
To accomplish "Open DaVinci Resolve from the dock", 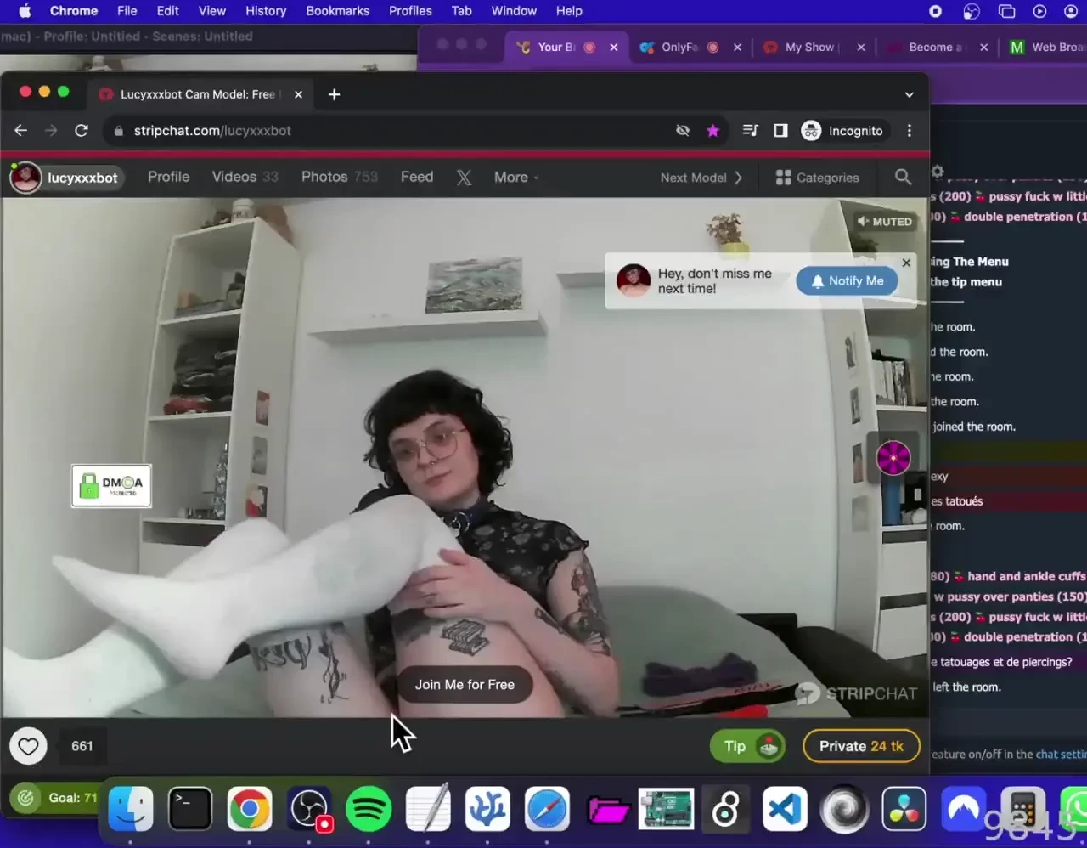I will [904, 809].
